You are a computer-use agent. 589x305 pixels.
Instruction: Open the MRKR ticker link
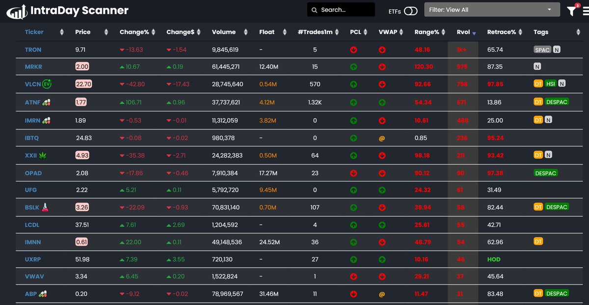[33, 67]
